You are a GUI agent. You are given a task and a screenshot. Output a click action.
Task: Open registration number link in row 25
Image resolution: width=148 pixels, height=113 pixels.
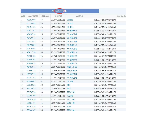click(x=31, y=107)
